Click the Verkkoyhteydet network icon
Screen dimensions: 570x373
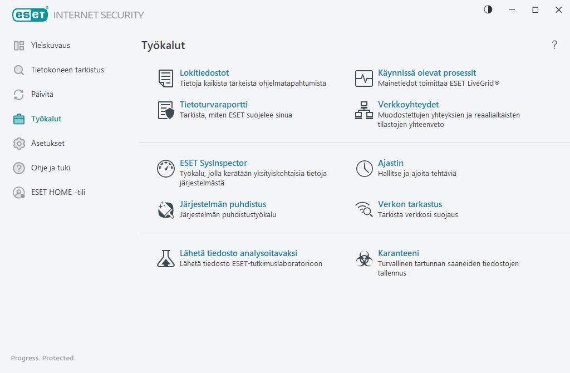point(364,110)
